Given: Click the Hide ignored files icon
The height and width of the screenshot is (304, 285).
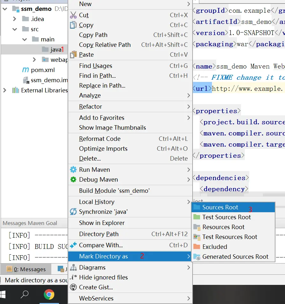Looking at the screenshot, I should tap(73, 278).
